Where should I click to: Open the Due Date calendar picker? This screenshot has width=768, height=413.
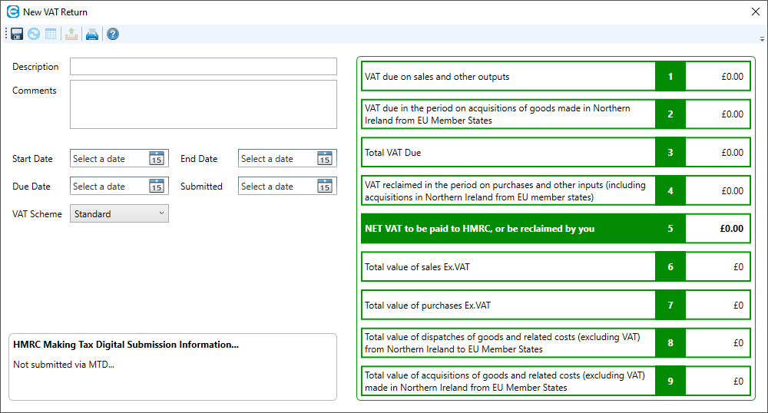(156, 187)
